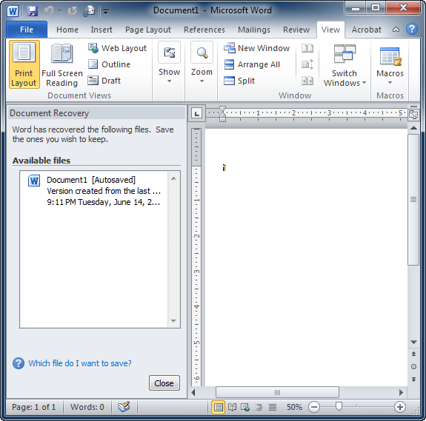Click the Words: 0 count in status bar

coord(87,407)
